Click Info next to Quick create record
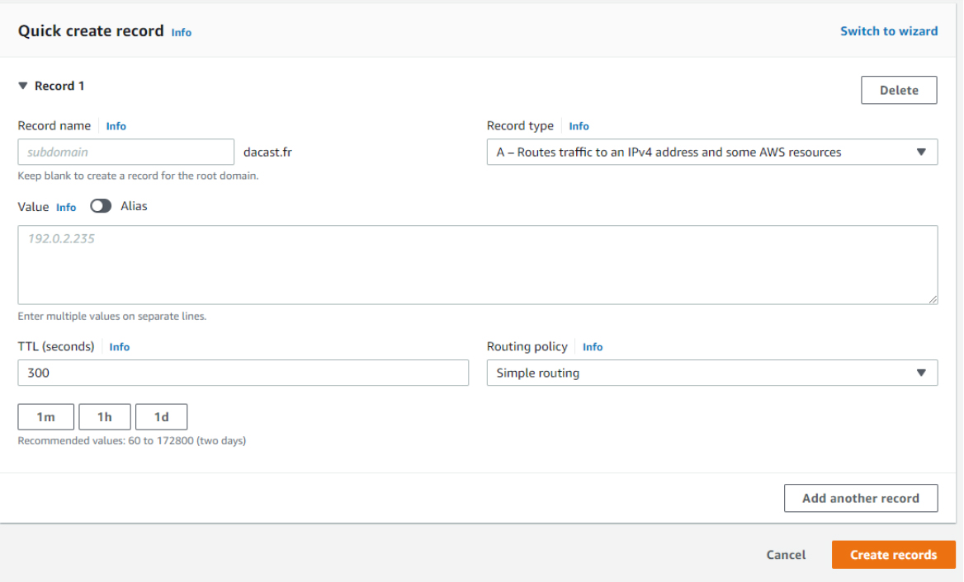The image size is (964, 582). pyautogui.click(x=181, y=32)
